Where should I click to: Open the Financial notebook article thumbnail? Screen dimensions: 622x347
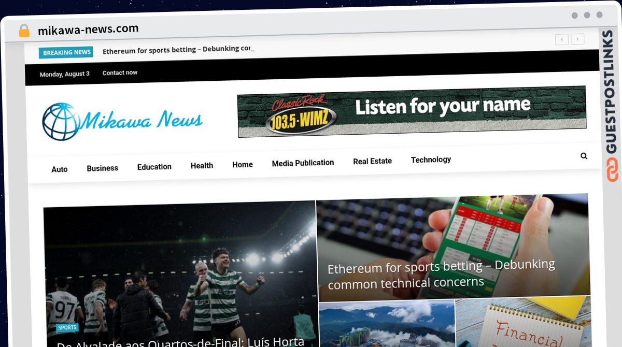523,321
